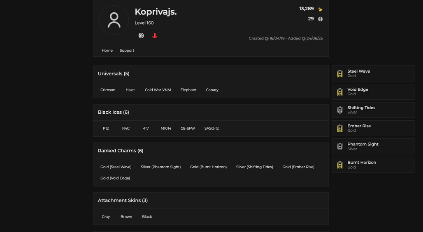This screenshot has width=423, height=232.
Task: Open the Support tab
Action: pos(127,51)
